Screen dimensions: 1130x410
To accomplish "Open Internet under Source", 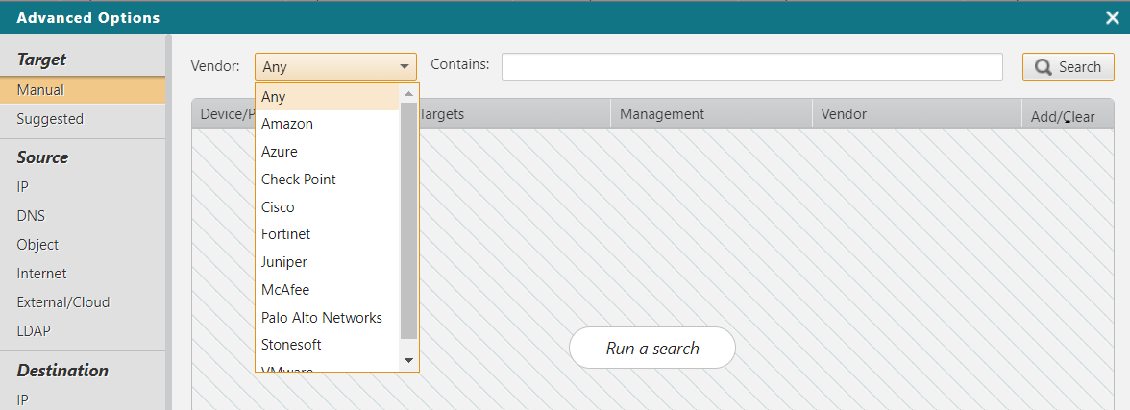I will coord(41,274).
